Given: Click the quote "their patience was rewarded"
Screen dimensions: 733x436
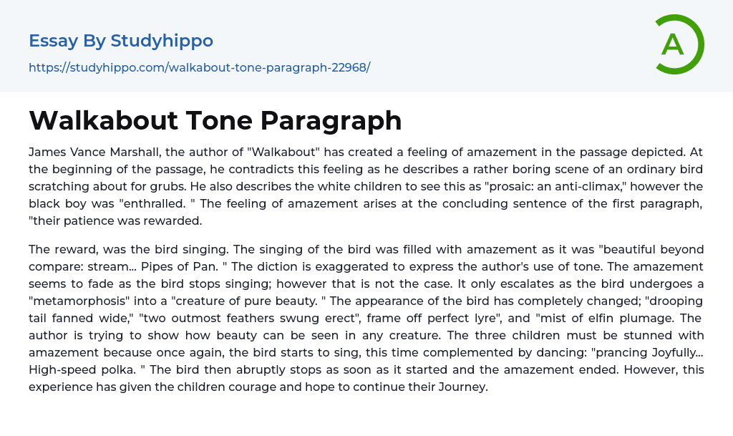Looking at the screenshot, I should click(x=115, y=221).
